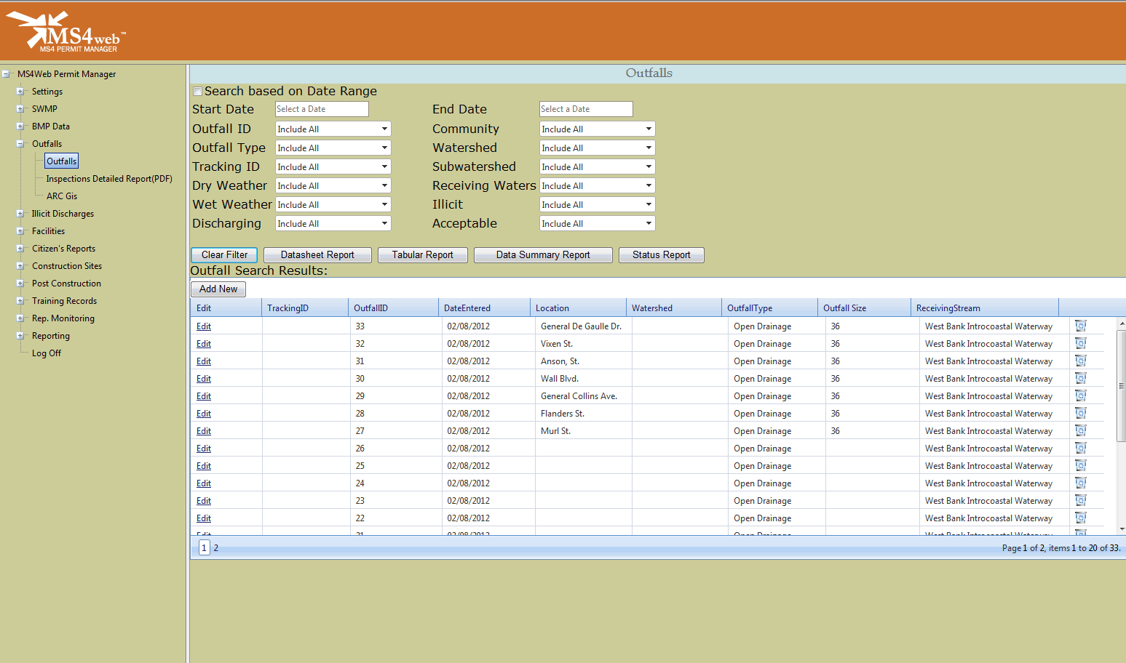The height and width of the screenshot is (663, 1126).
Task: Open the Outfall Type dropdown
Action: (x=333, y=148)
